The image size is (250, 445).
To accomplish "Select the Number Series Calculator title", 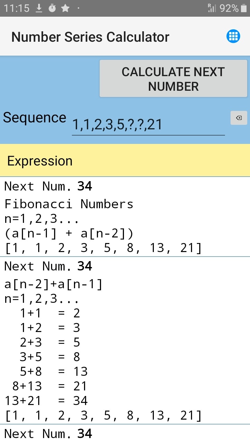I will point(90,37).
